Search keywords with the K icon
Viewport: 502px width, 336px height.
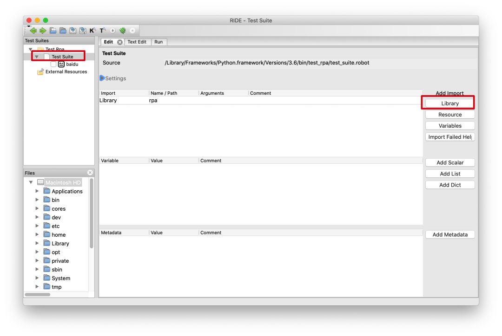tap(92, 31)
